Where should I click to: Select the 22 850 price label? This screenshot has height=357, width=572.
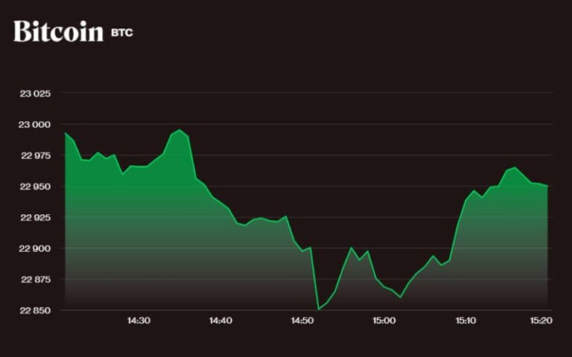[x=36, y=310]
